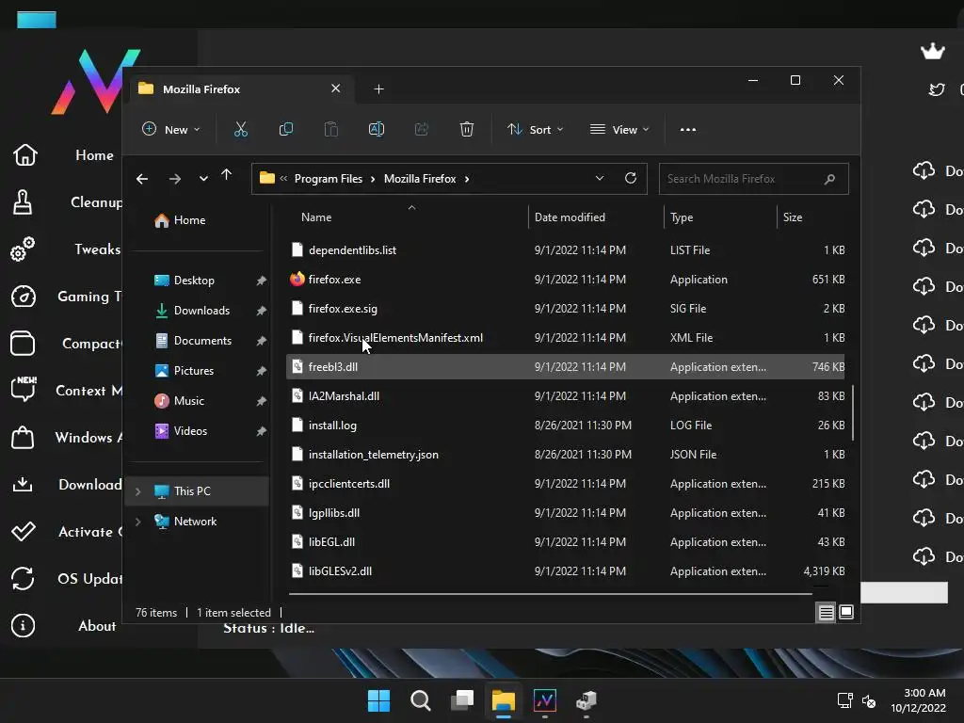964x723 pixels.
Task: Close the Mozilla Firefox tab
Action: 336,88
